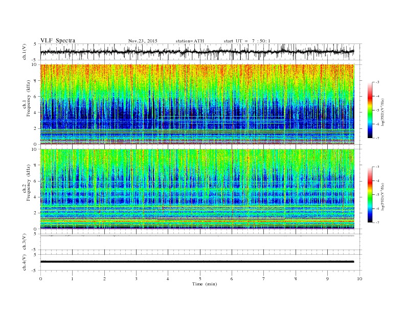The image size is (405, 313).
Task: Click the ch.1 spectrogram color scale bar
Action: 370,110
